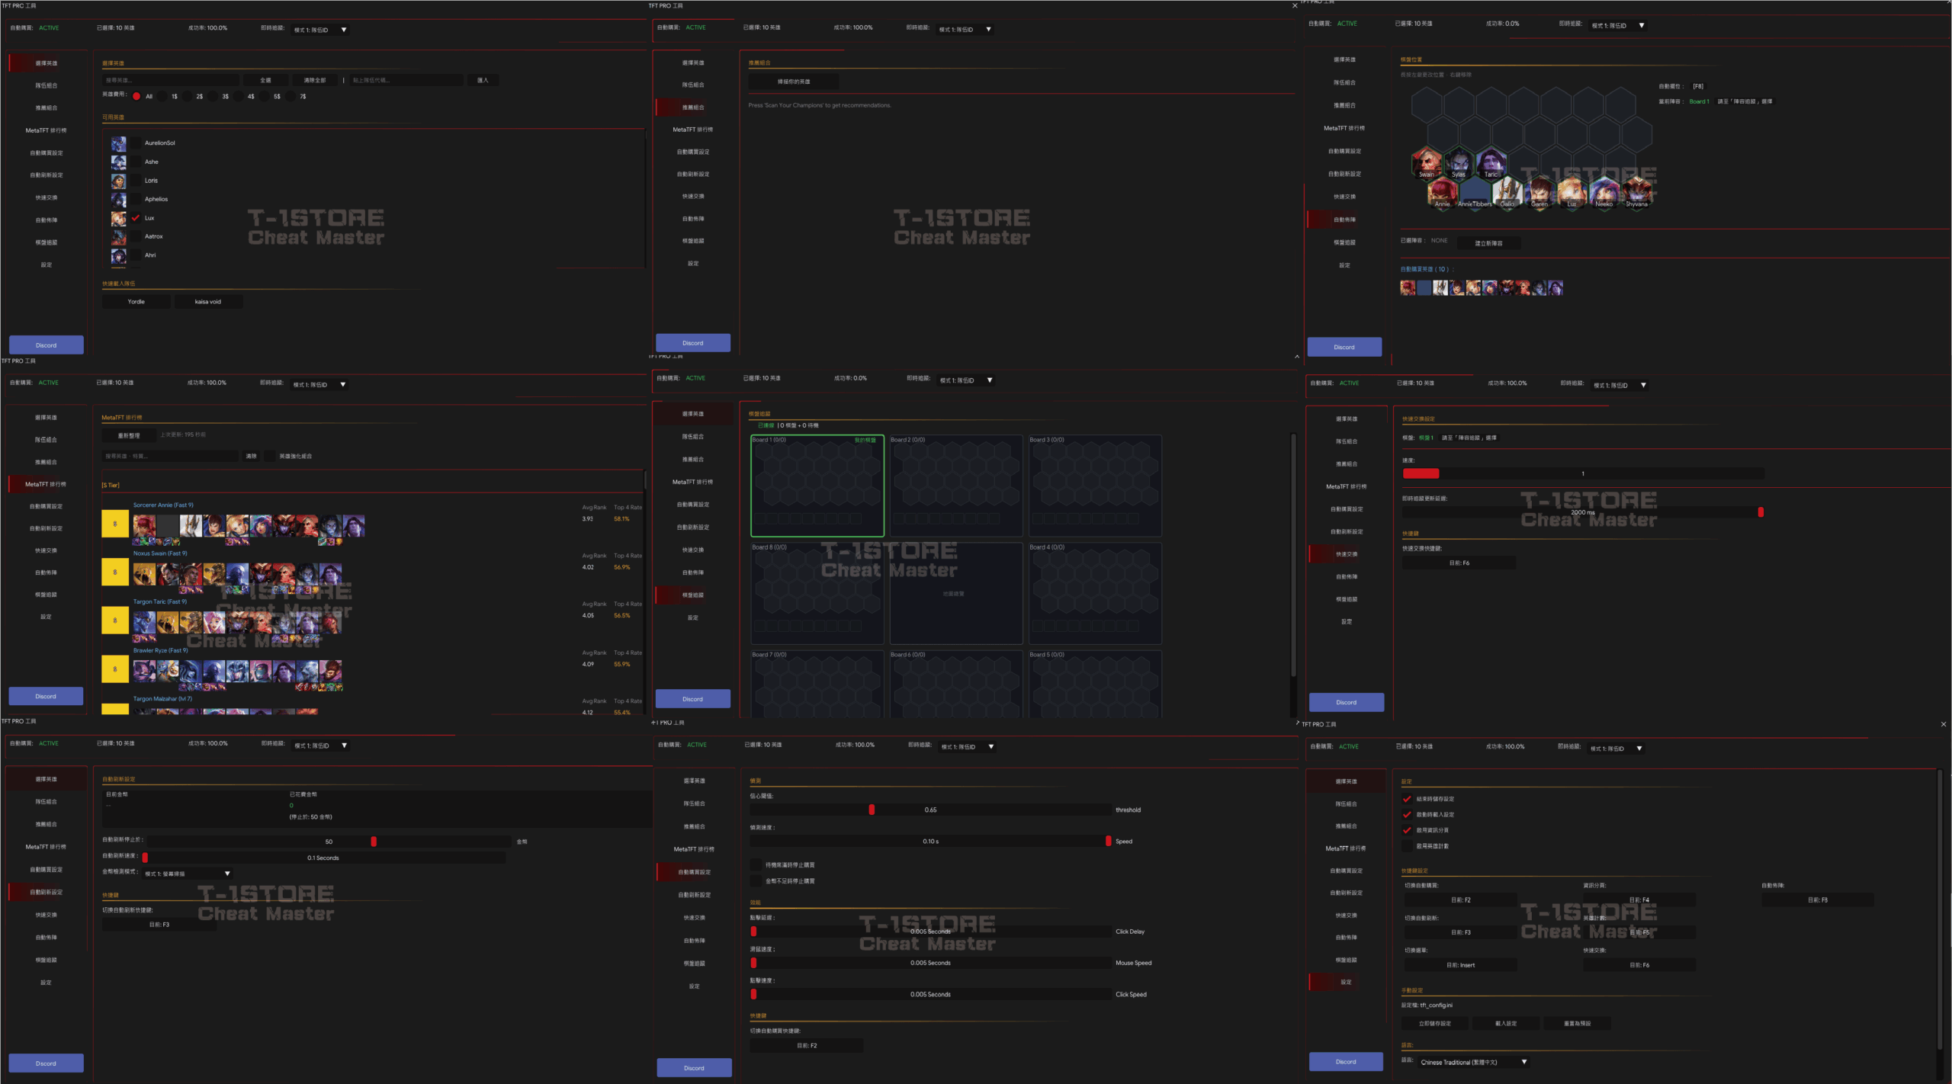The height and width of the screenshot is (1084, 1952).
Task: Uncheck the Lux champion checkbox
Action: (136, 218)
